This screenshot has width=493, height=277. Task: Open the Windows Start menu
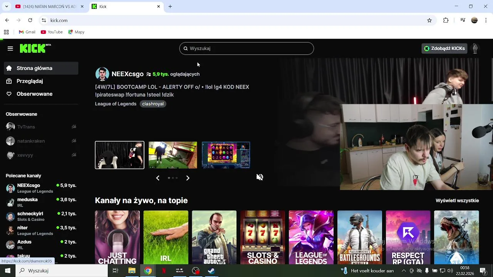pyautogui.click(x=8, y=271)
